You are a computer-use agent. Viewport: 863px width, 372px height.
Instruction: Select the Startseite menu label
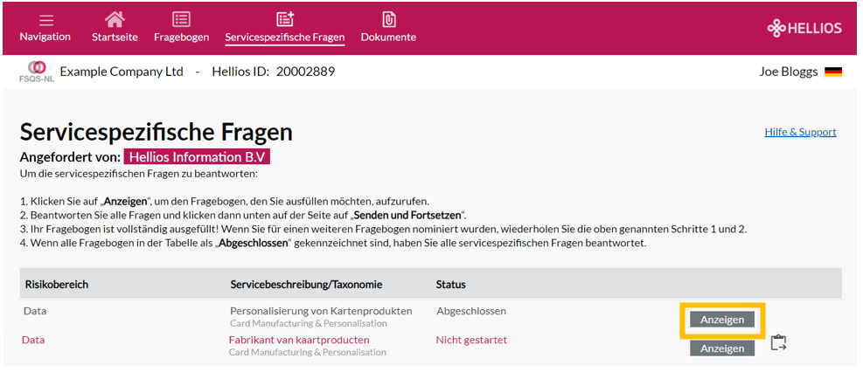click(x=115, y=38)
